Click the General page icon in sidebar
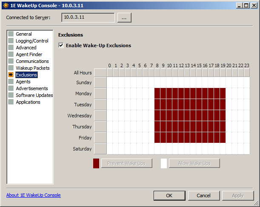This screenshot has height=207, width=260. 11,34
